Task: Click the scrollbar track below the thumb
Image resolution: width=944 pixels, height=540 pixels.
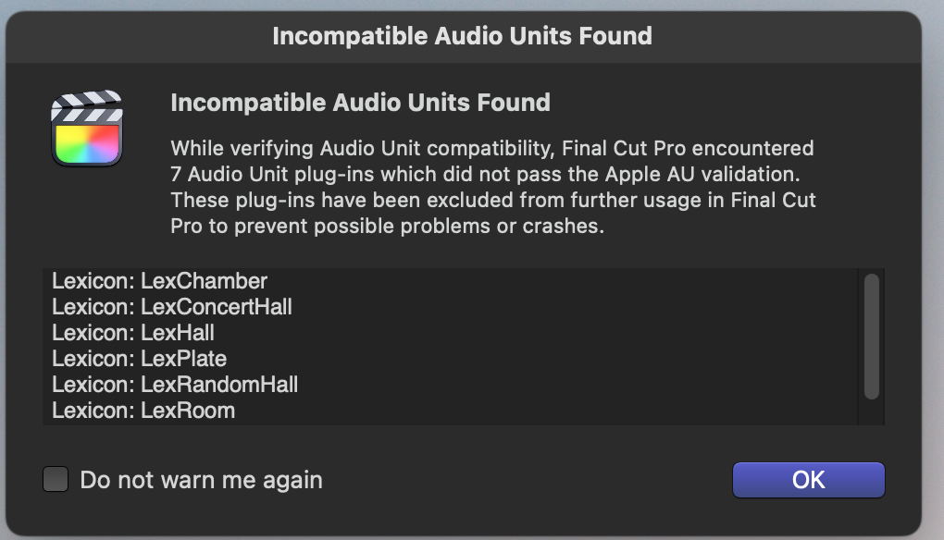Action: tap(871, 412)
